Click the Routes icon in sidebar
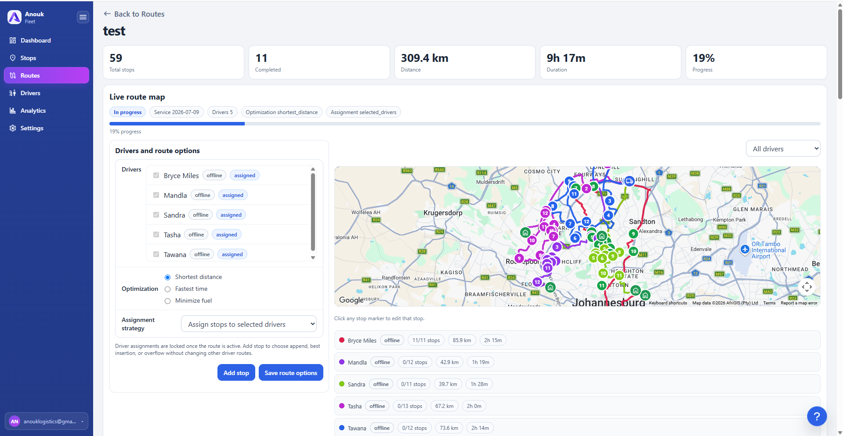This screenshot has height=436, width=843. (13, 75)
